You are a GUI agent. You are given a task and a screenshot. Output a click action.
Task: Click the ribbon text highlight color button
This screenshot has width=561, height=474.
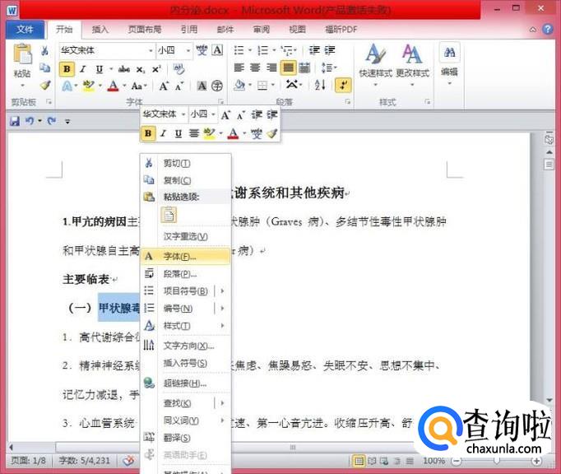pos(88,86)
